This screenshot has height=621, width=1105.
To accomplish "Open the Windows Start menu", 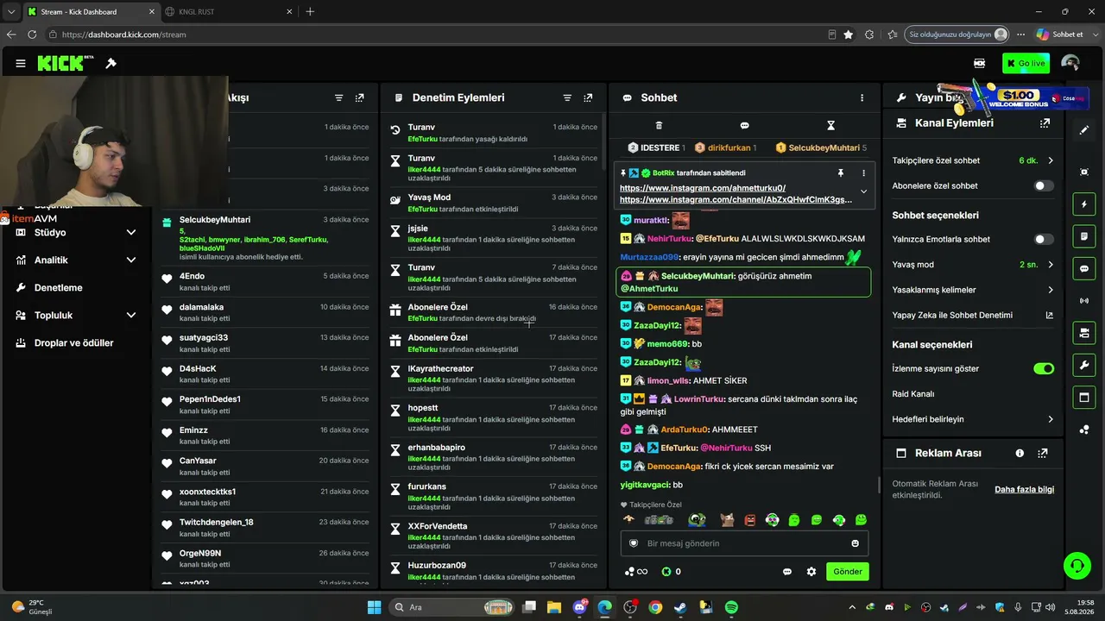I will point(374,607).
